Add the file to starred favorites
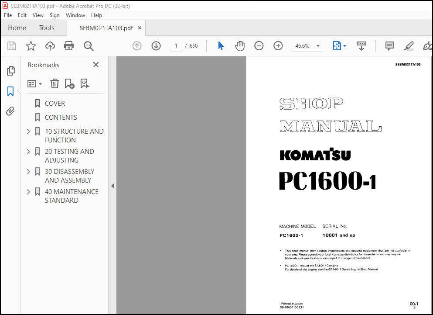The image size is (433, 315). tap(31, 46)
